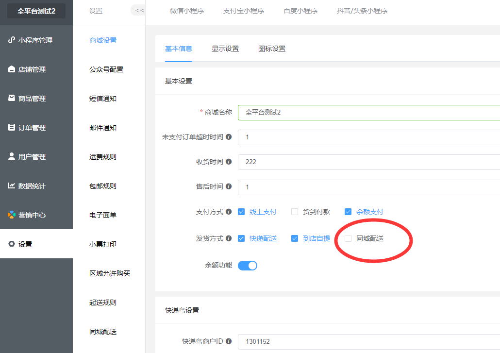This screenshot has width=500, height=353.
Task: Click the 小程序管理 sidebar icon
Action: tap(12, 40)
